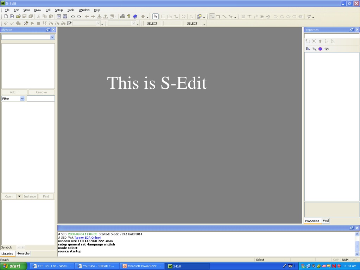Click the Print icon

pyautogui.click(x=122, y=17)
